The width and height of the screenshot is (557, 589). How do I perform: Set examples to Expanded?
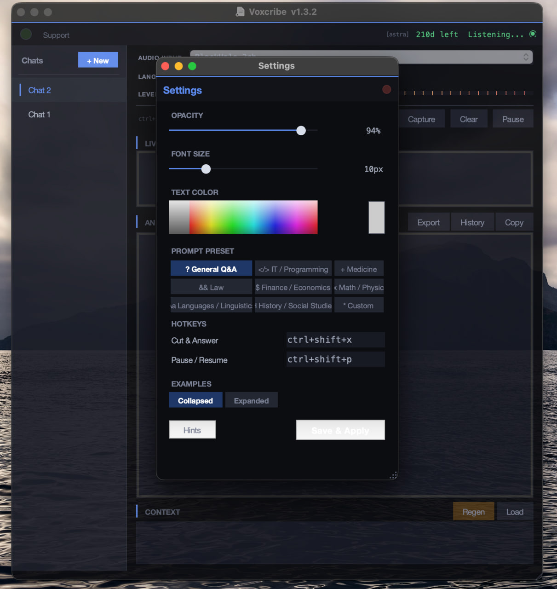tap(251, 400)
